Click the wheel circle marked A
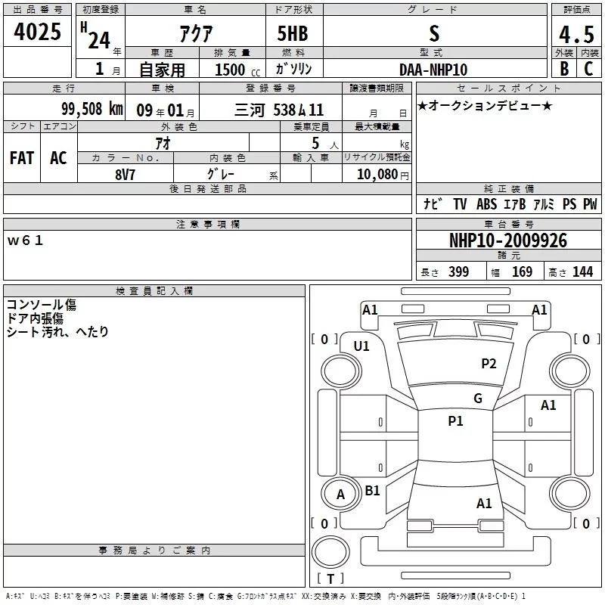This screenshot has width=605, height=605. (341, 495)
